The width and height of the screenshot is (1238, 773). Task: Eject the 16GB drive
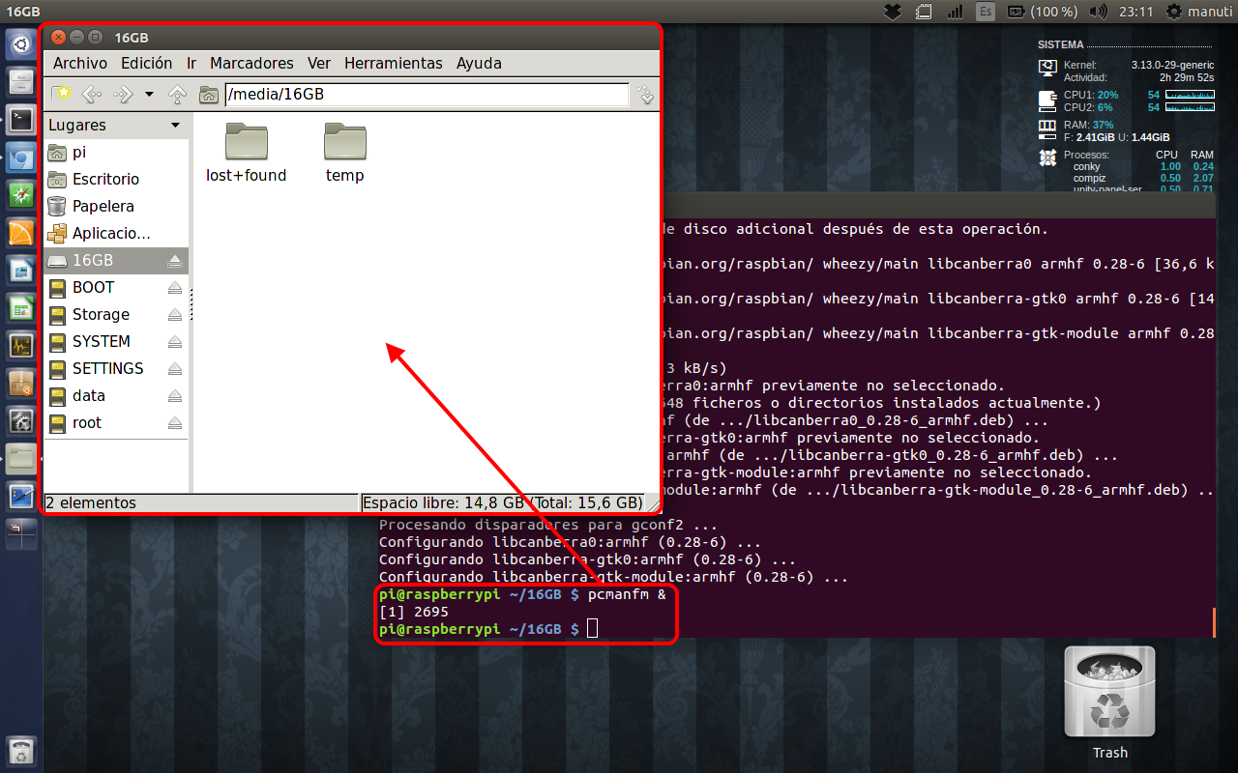pyautogui.click(x=174, y=261)
